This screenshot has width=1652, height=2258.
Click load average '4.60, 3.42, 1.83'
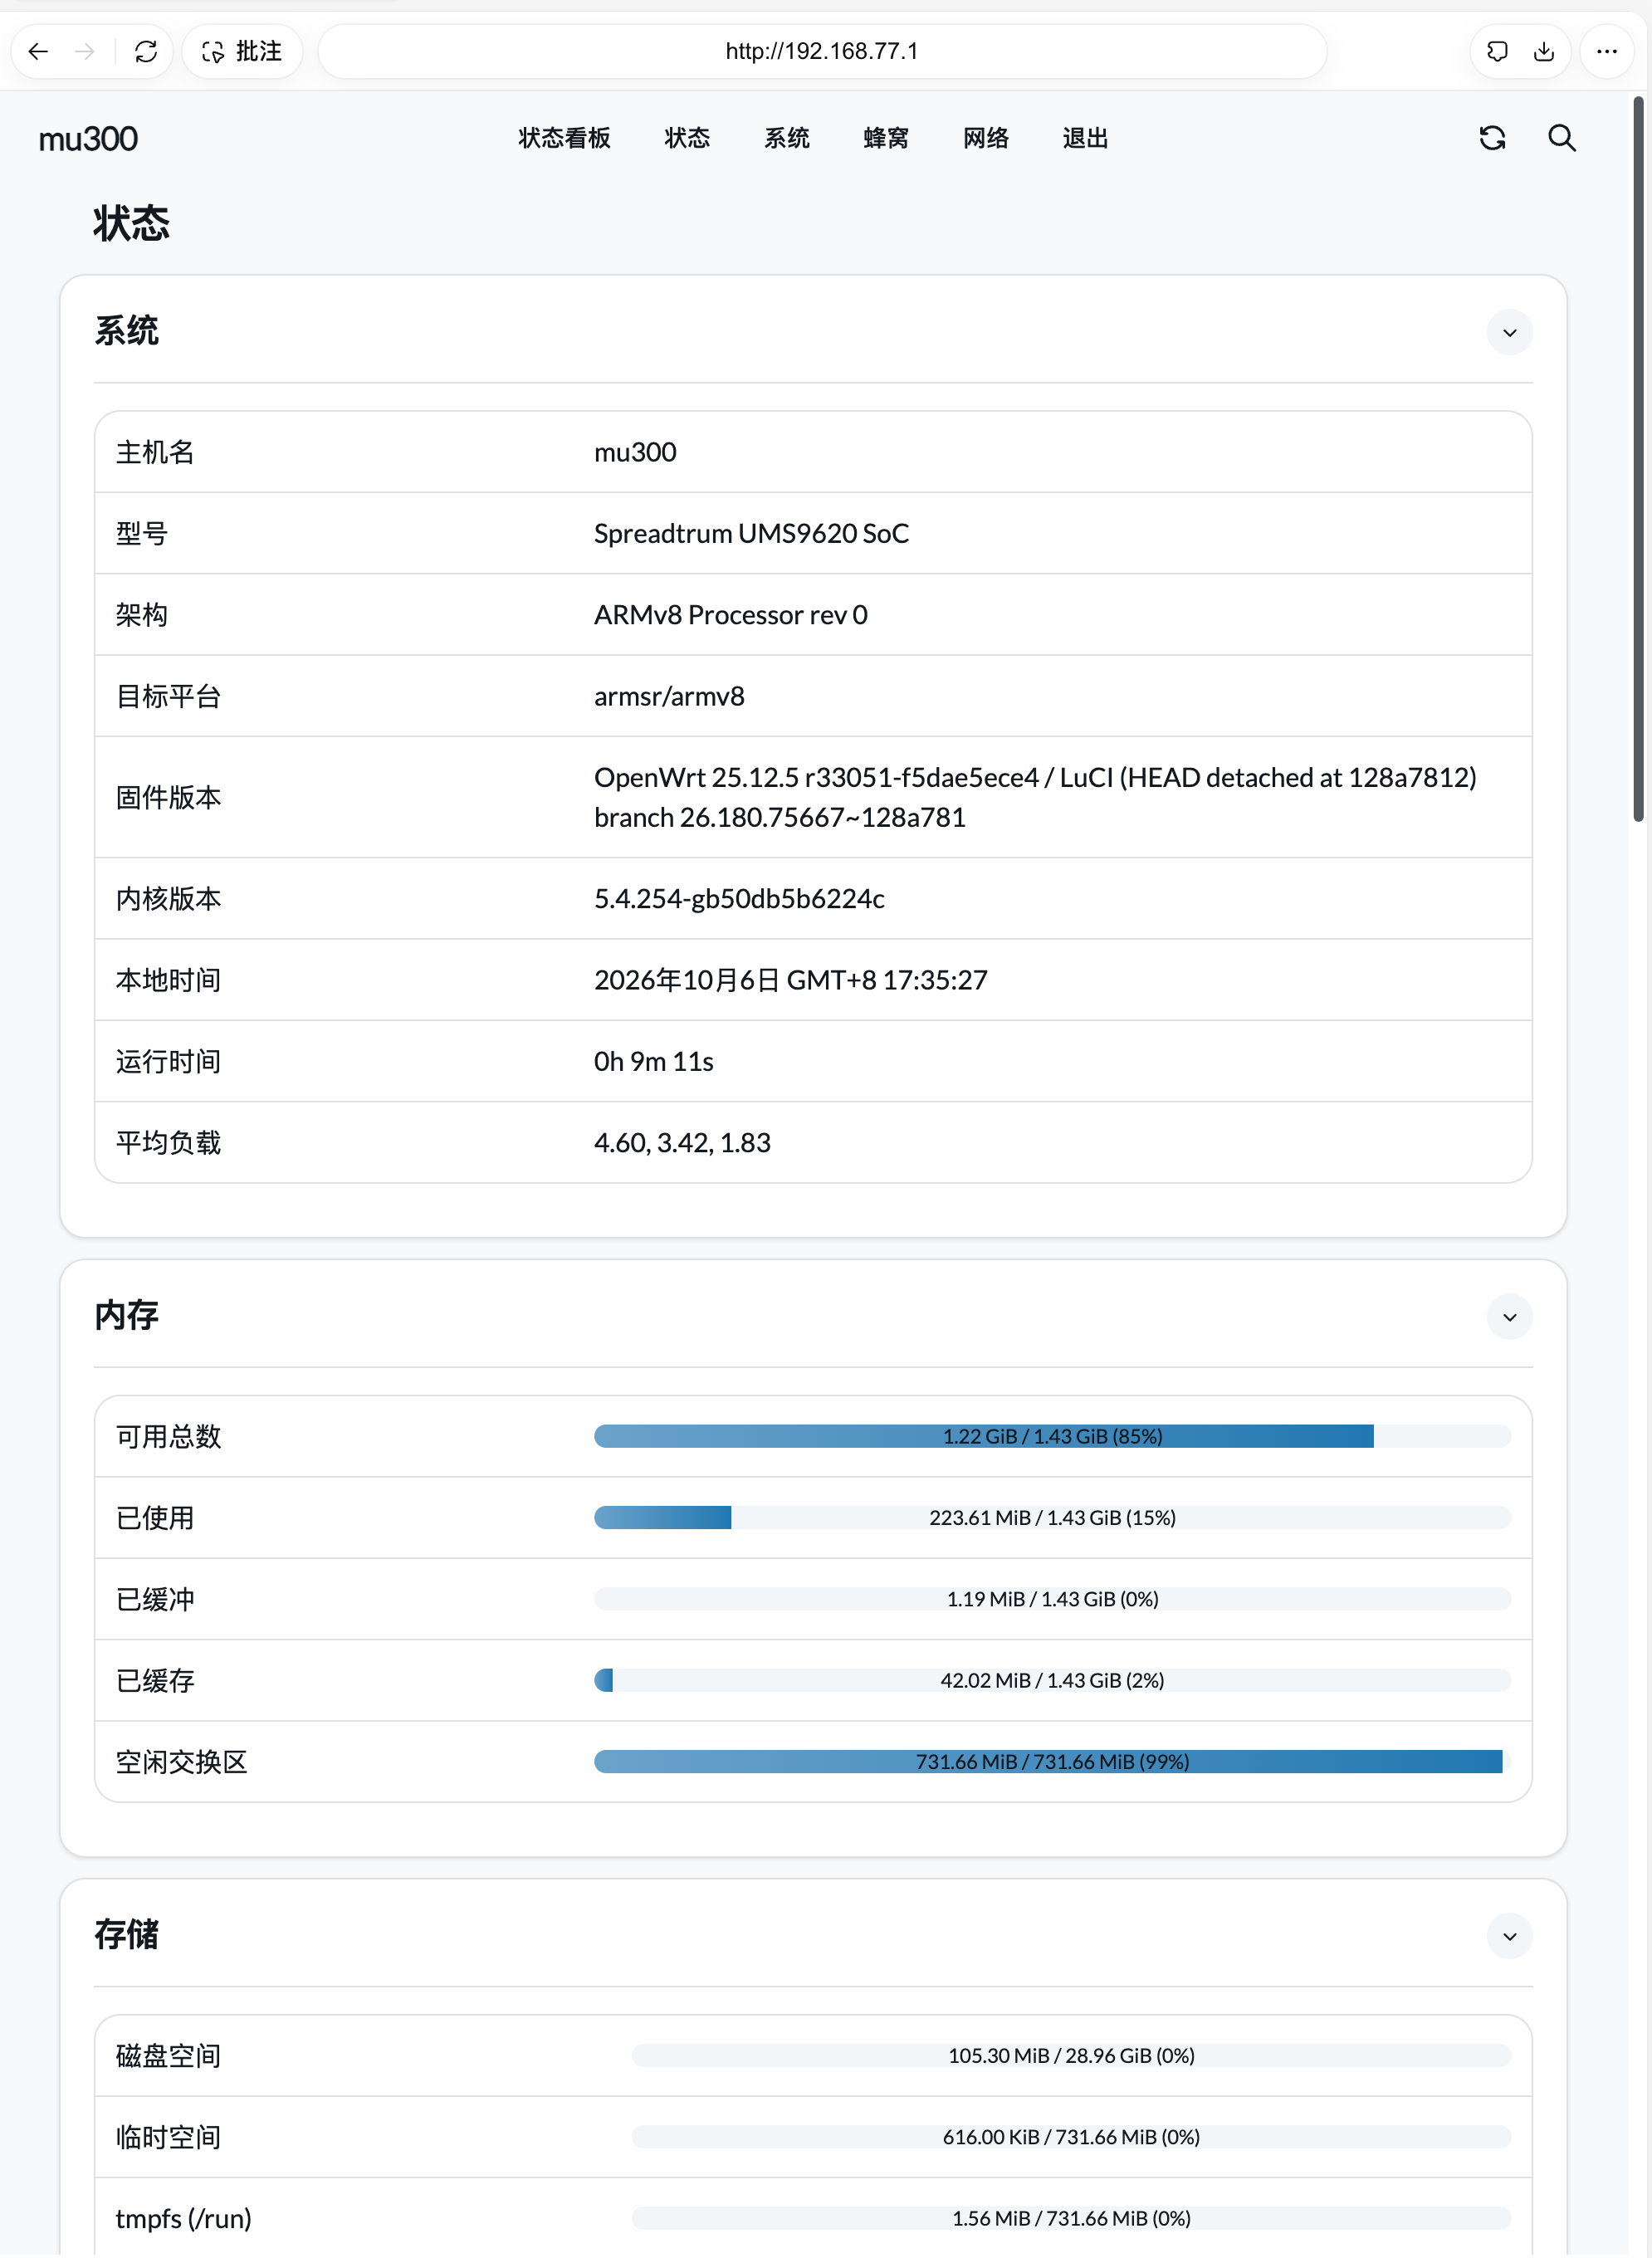pyautogui.click(x=682, y=1142)
